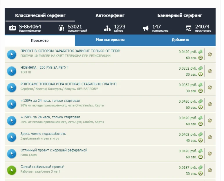
Task: Open the Добавить tab
Action: (180, 40)
